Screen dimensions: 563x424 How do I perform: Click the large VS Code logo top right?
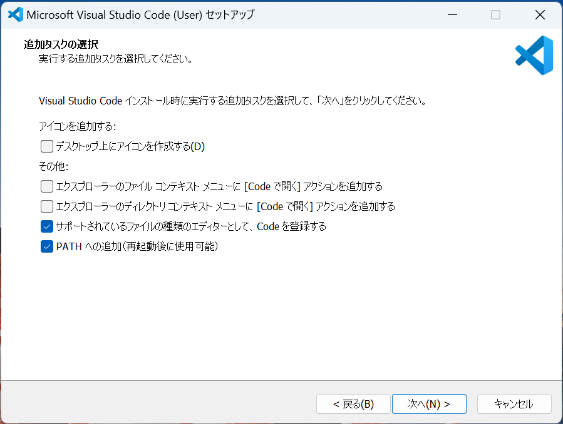[534, 55]
